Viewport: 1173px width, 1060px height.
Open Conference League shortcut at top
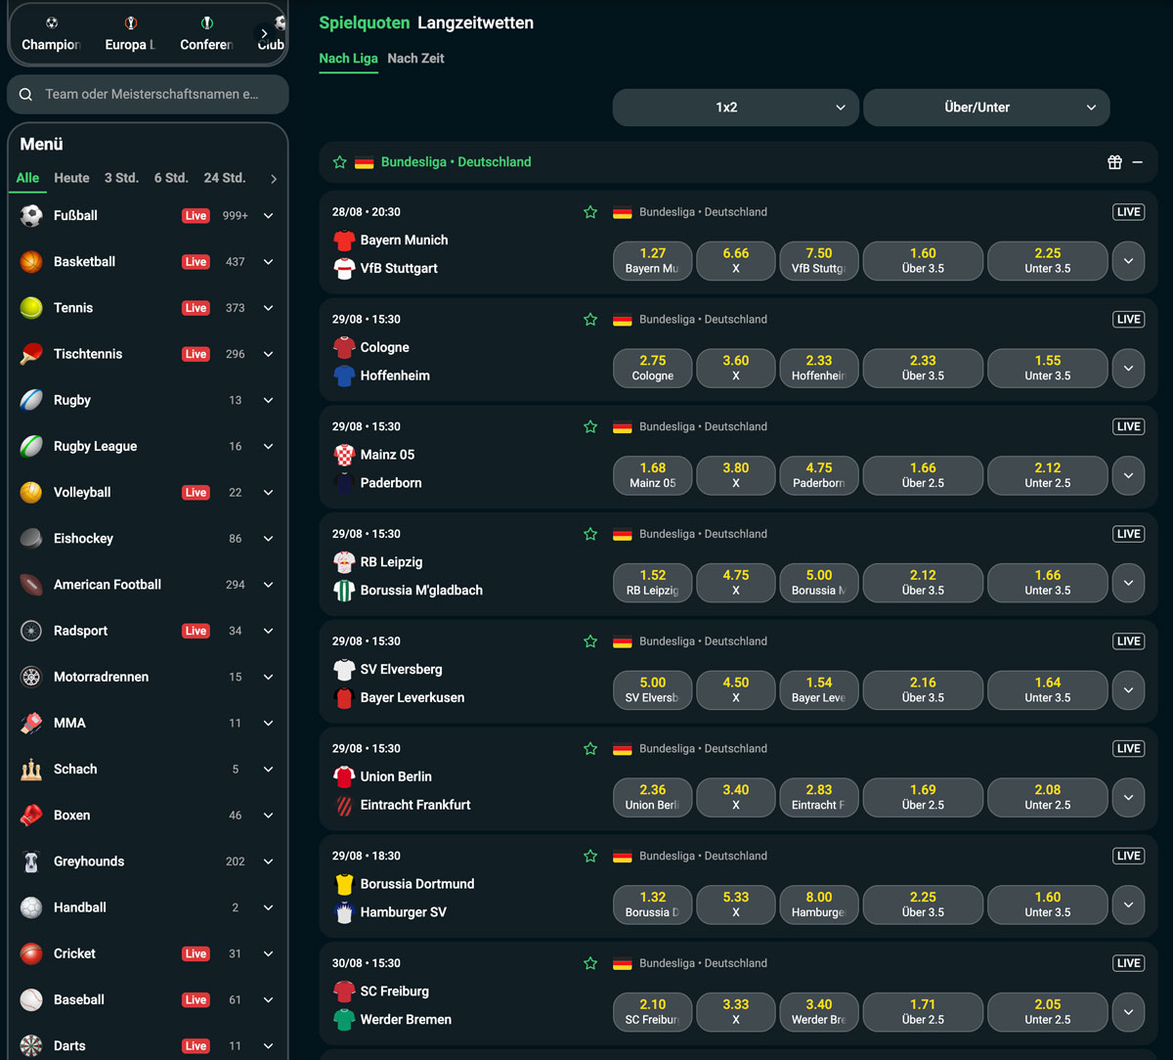click(206, 34)
